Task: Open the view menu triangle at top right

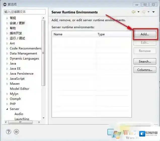Action: click(x=153, y=12)
